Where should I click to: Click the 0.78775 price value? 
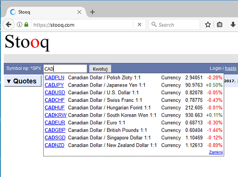pos(194,100)
